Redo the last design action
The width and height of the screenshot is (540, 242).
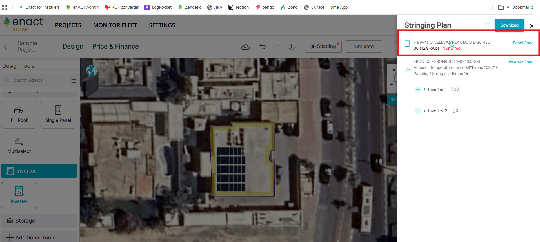click(277, 47)
